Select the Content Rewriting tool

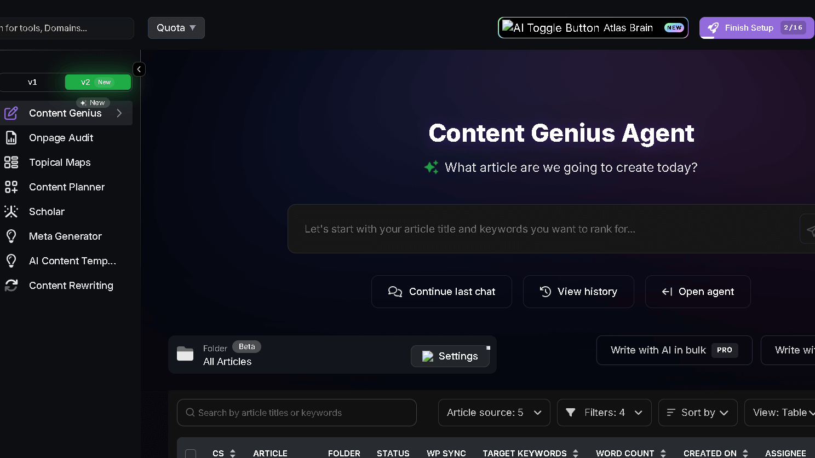[71, 285]
